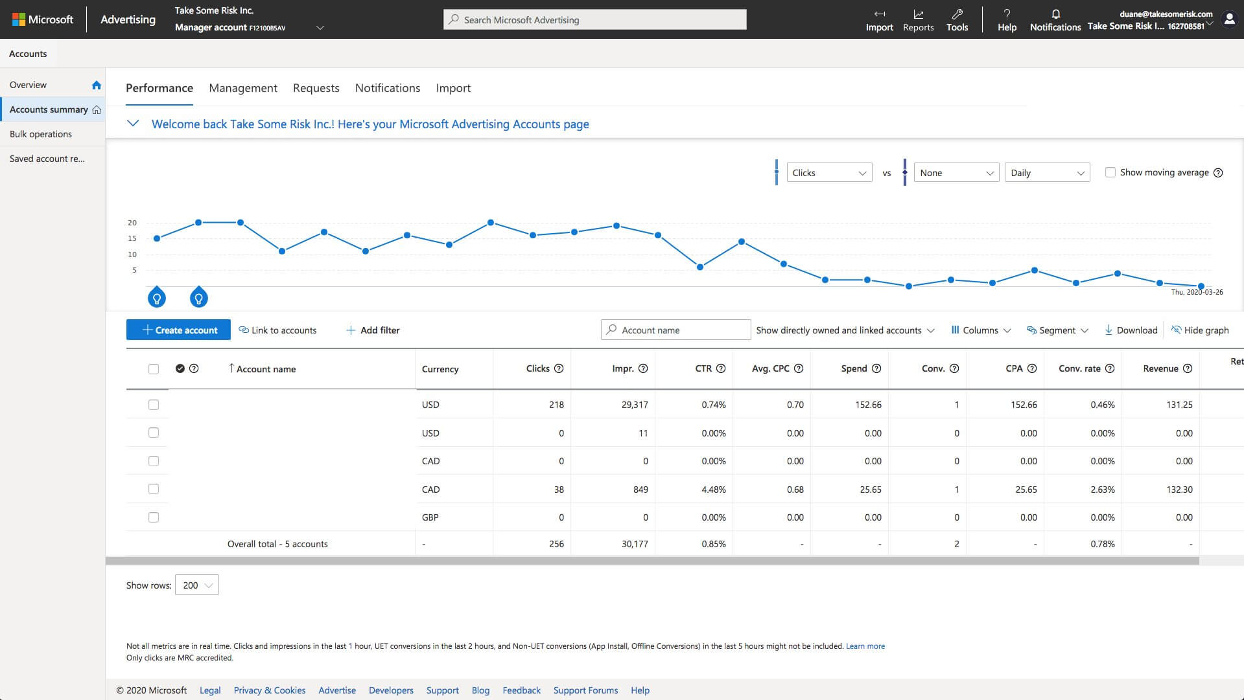1244x700 pixels.
Task: Click the Microsoft logo
Action: 43,19
